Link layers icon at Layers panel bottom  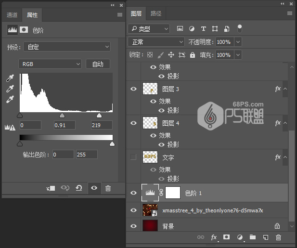pos(201,237)
